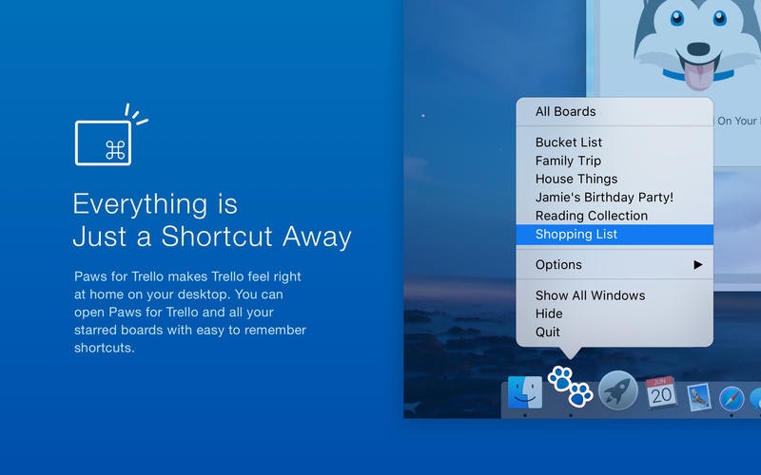Open Finder from the dock

point(525,392)
